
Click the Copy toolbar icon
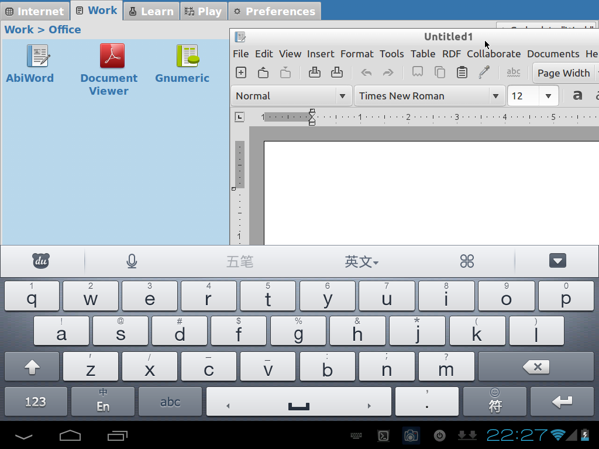pos(440,72)
